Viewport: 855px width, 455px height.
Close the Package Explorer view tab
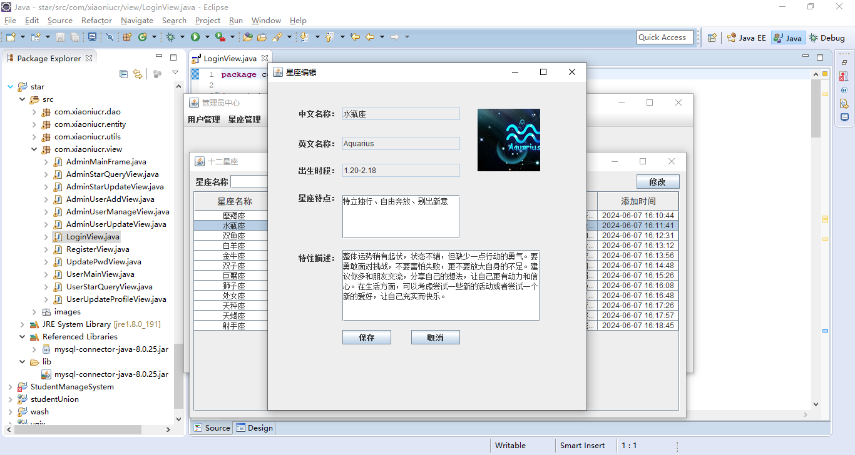pos(89,58)
